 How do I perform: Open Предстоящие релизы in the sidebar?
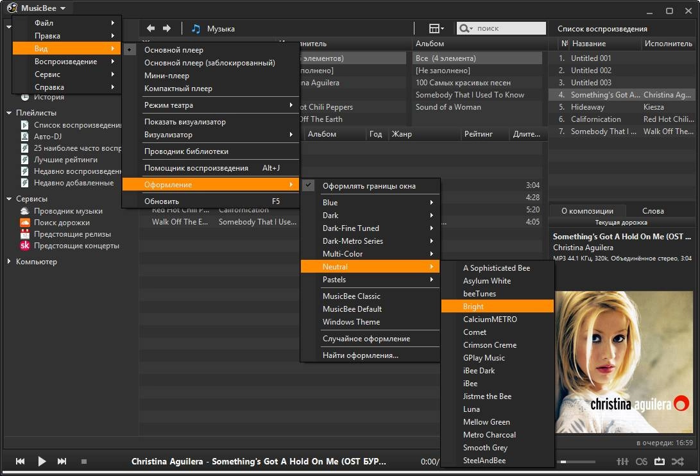point(73,234)
